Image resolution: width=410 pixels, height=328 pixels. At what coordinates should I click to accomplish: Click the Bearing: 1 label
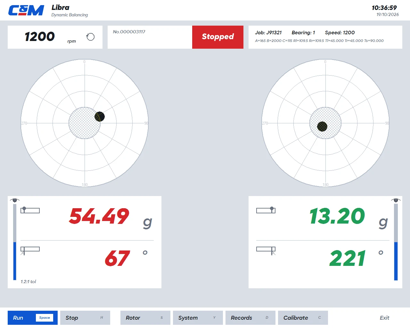(x=303, y=33)
